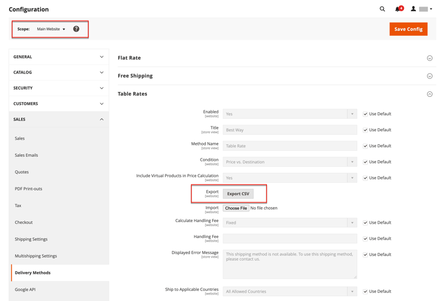Screen dimensions: 445x301
Task: Open the search magnifier icon
Action: [382, 9]
